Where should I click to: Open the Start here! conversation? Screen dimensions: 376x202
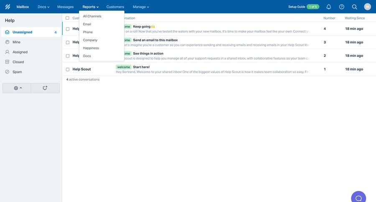[141, 67]
